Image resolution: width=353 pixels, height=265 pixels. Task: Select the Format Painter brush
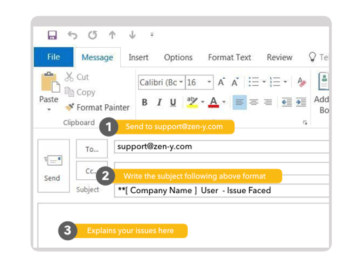point(69,107)
